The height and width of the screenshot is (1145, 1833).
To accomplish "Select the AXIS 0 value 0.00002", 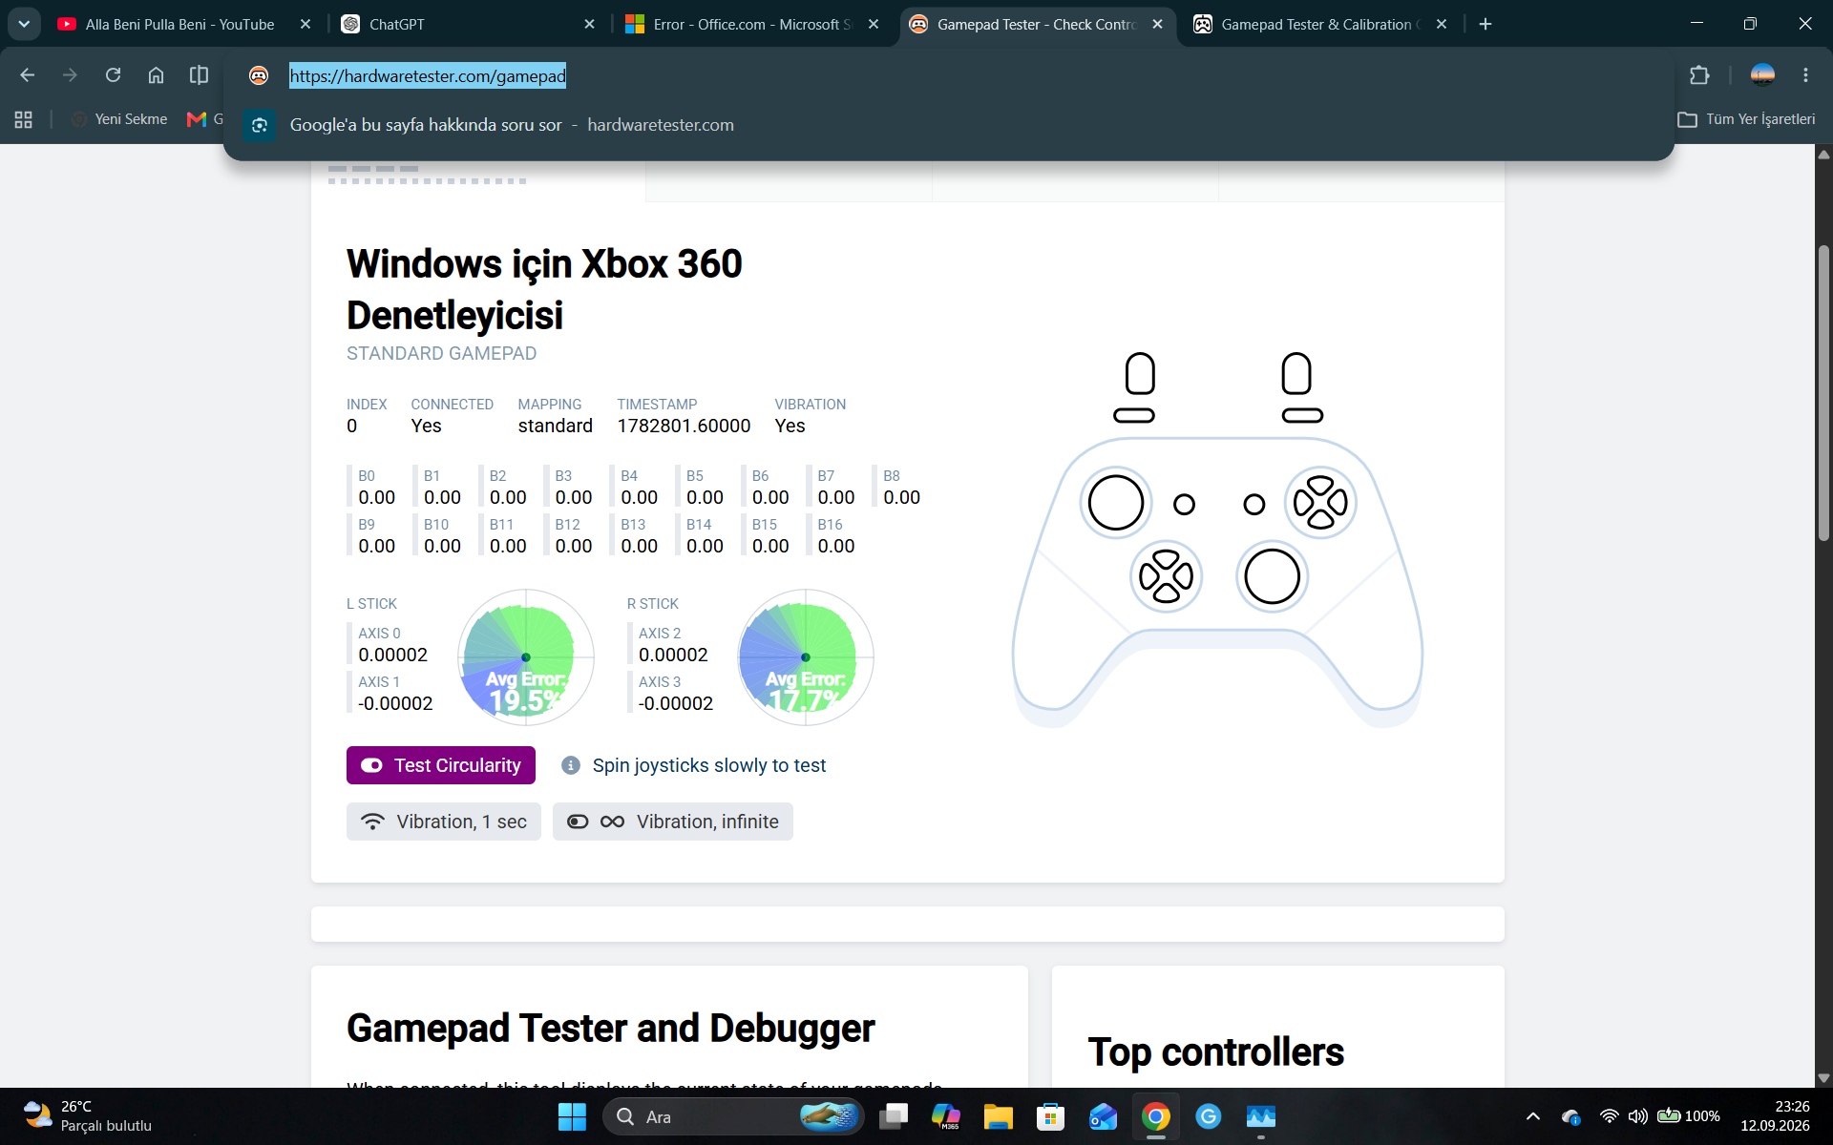I will (393, 655).
